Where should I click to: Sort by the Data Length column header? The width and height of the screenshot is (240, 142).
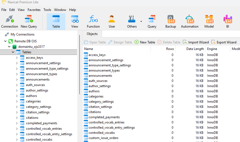(x=191, y=49)
